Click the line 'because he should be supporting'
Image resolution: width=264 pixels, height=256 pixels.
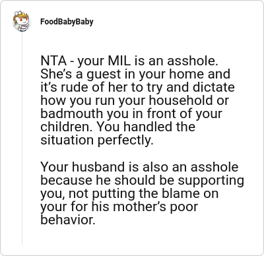tap(143, 180)
